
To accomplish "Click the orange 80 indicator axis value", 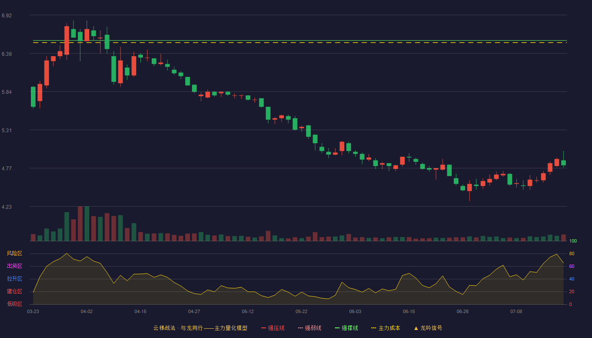I will pyautogui.click(x=572, y=253).
